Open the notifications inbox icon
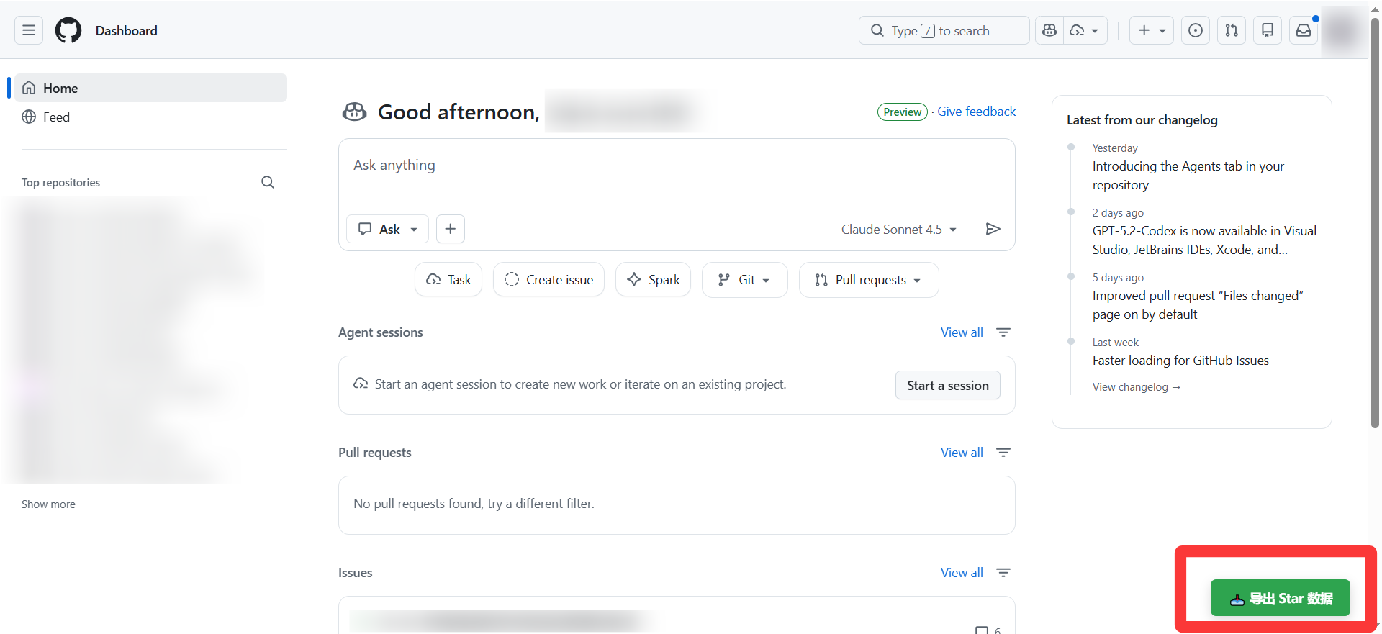 click(1304, 30)
